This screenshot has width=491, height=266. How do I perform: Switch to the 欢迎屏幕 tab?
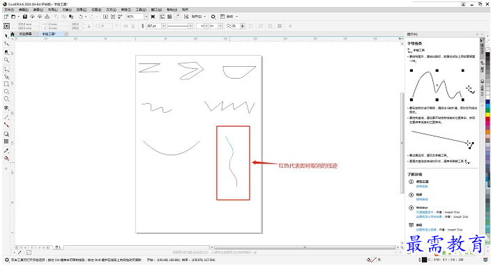(25, 33)
